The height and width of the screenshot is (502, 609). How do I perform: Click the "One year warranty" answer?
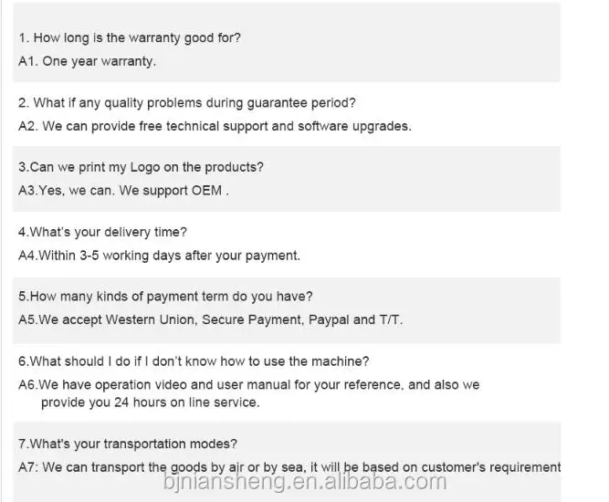(88, 61)
